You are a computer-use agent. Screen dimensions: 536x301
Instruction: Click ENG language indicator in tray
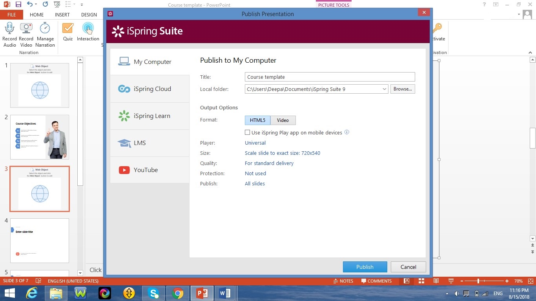(498, 294)
